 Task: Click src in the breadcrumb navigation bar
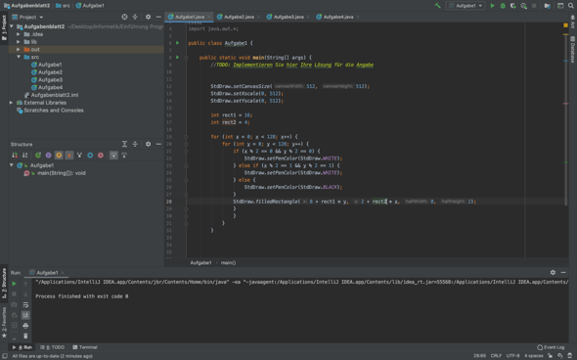click(63, 6)
